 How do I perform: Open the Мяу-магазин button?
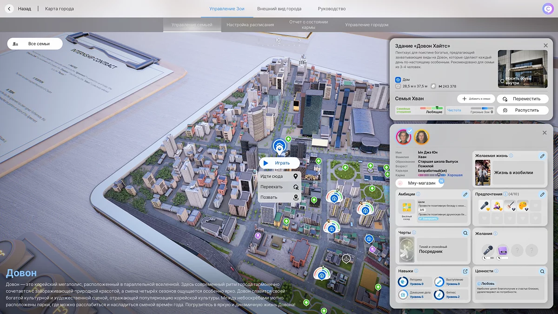tap(419, 183)
